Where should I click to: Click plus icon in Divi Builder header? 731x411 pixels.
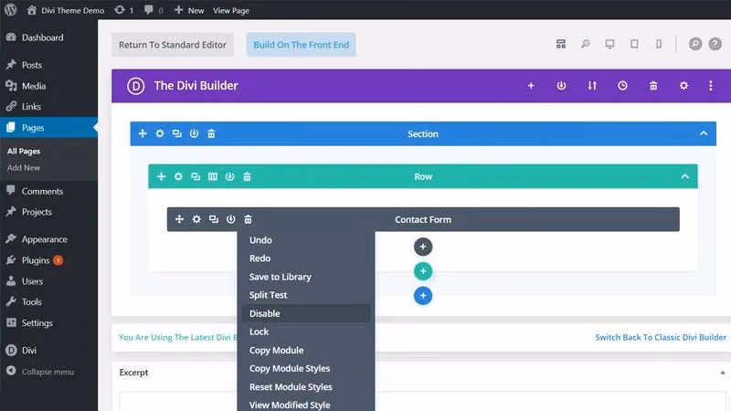pos(531,86)
